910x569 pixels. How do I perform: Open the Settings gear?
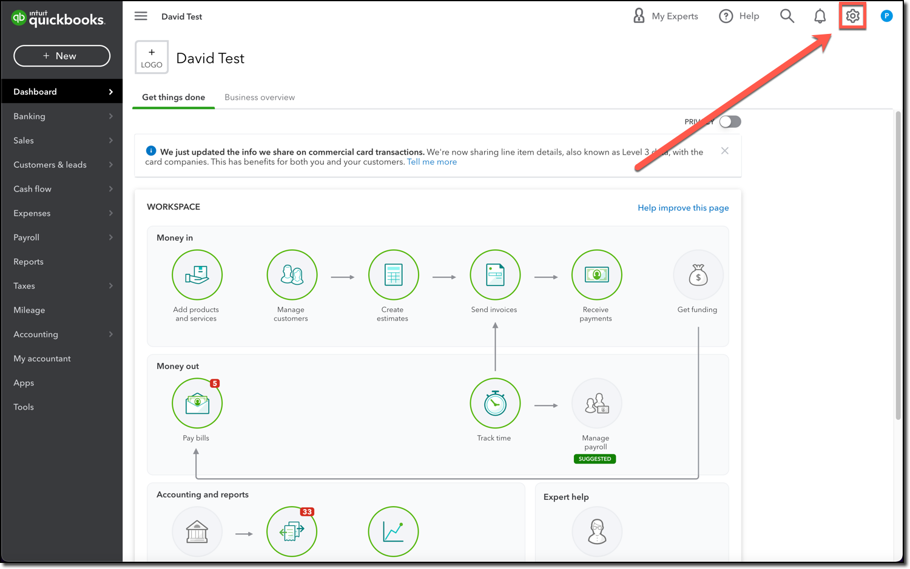tap(852, 16)
